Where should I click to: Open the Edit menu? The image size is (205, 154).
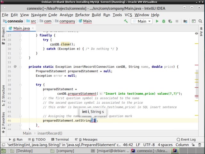pos(14,15)
